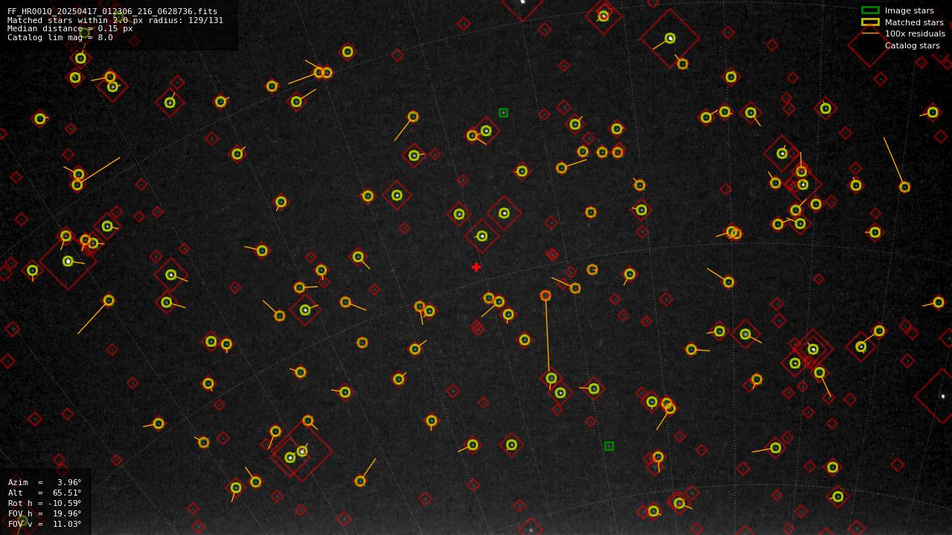This screenshot has width=952, height=535.
Task: Click the 'Catalog lim mag = 8.0' line
Action: [60, 37]
